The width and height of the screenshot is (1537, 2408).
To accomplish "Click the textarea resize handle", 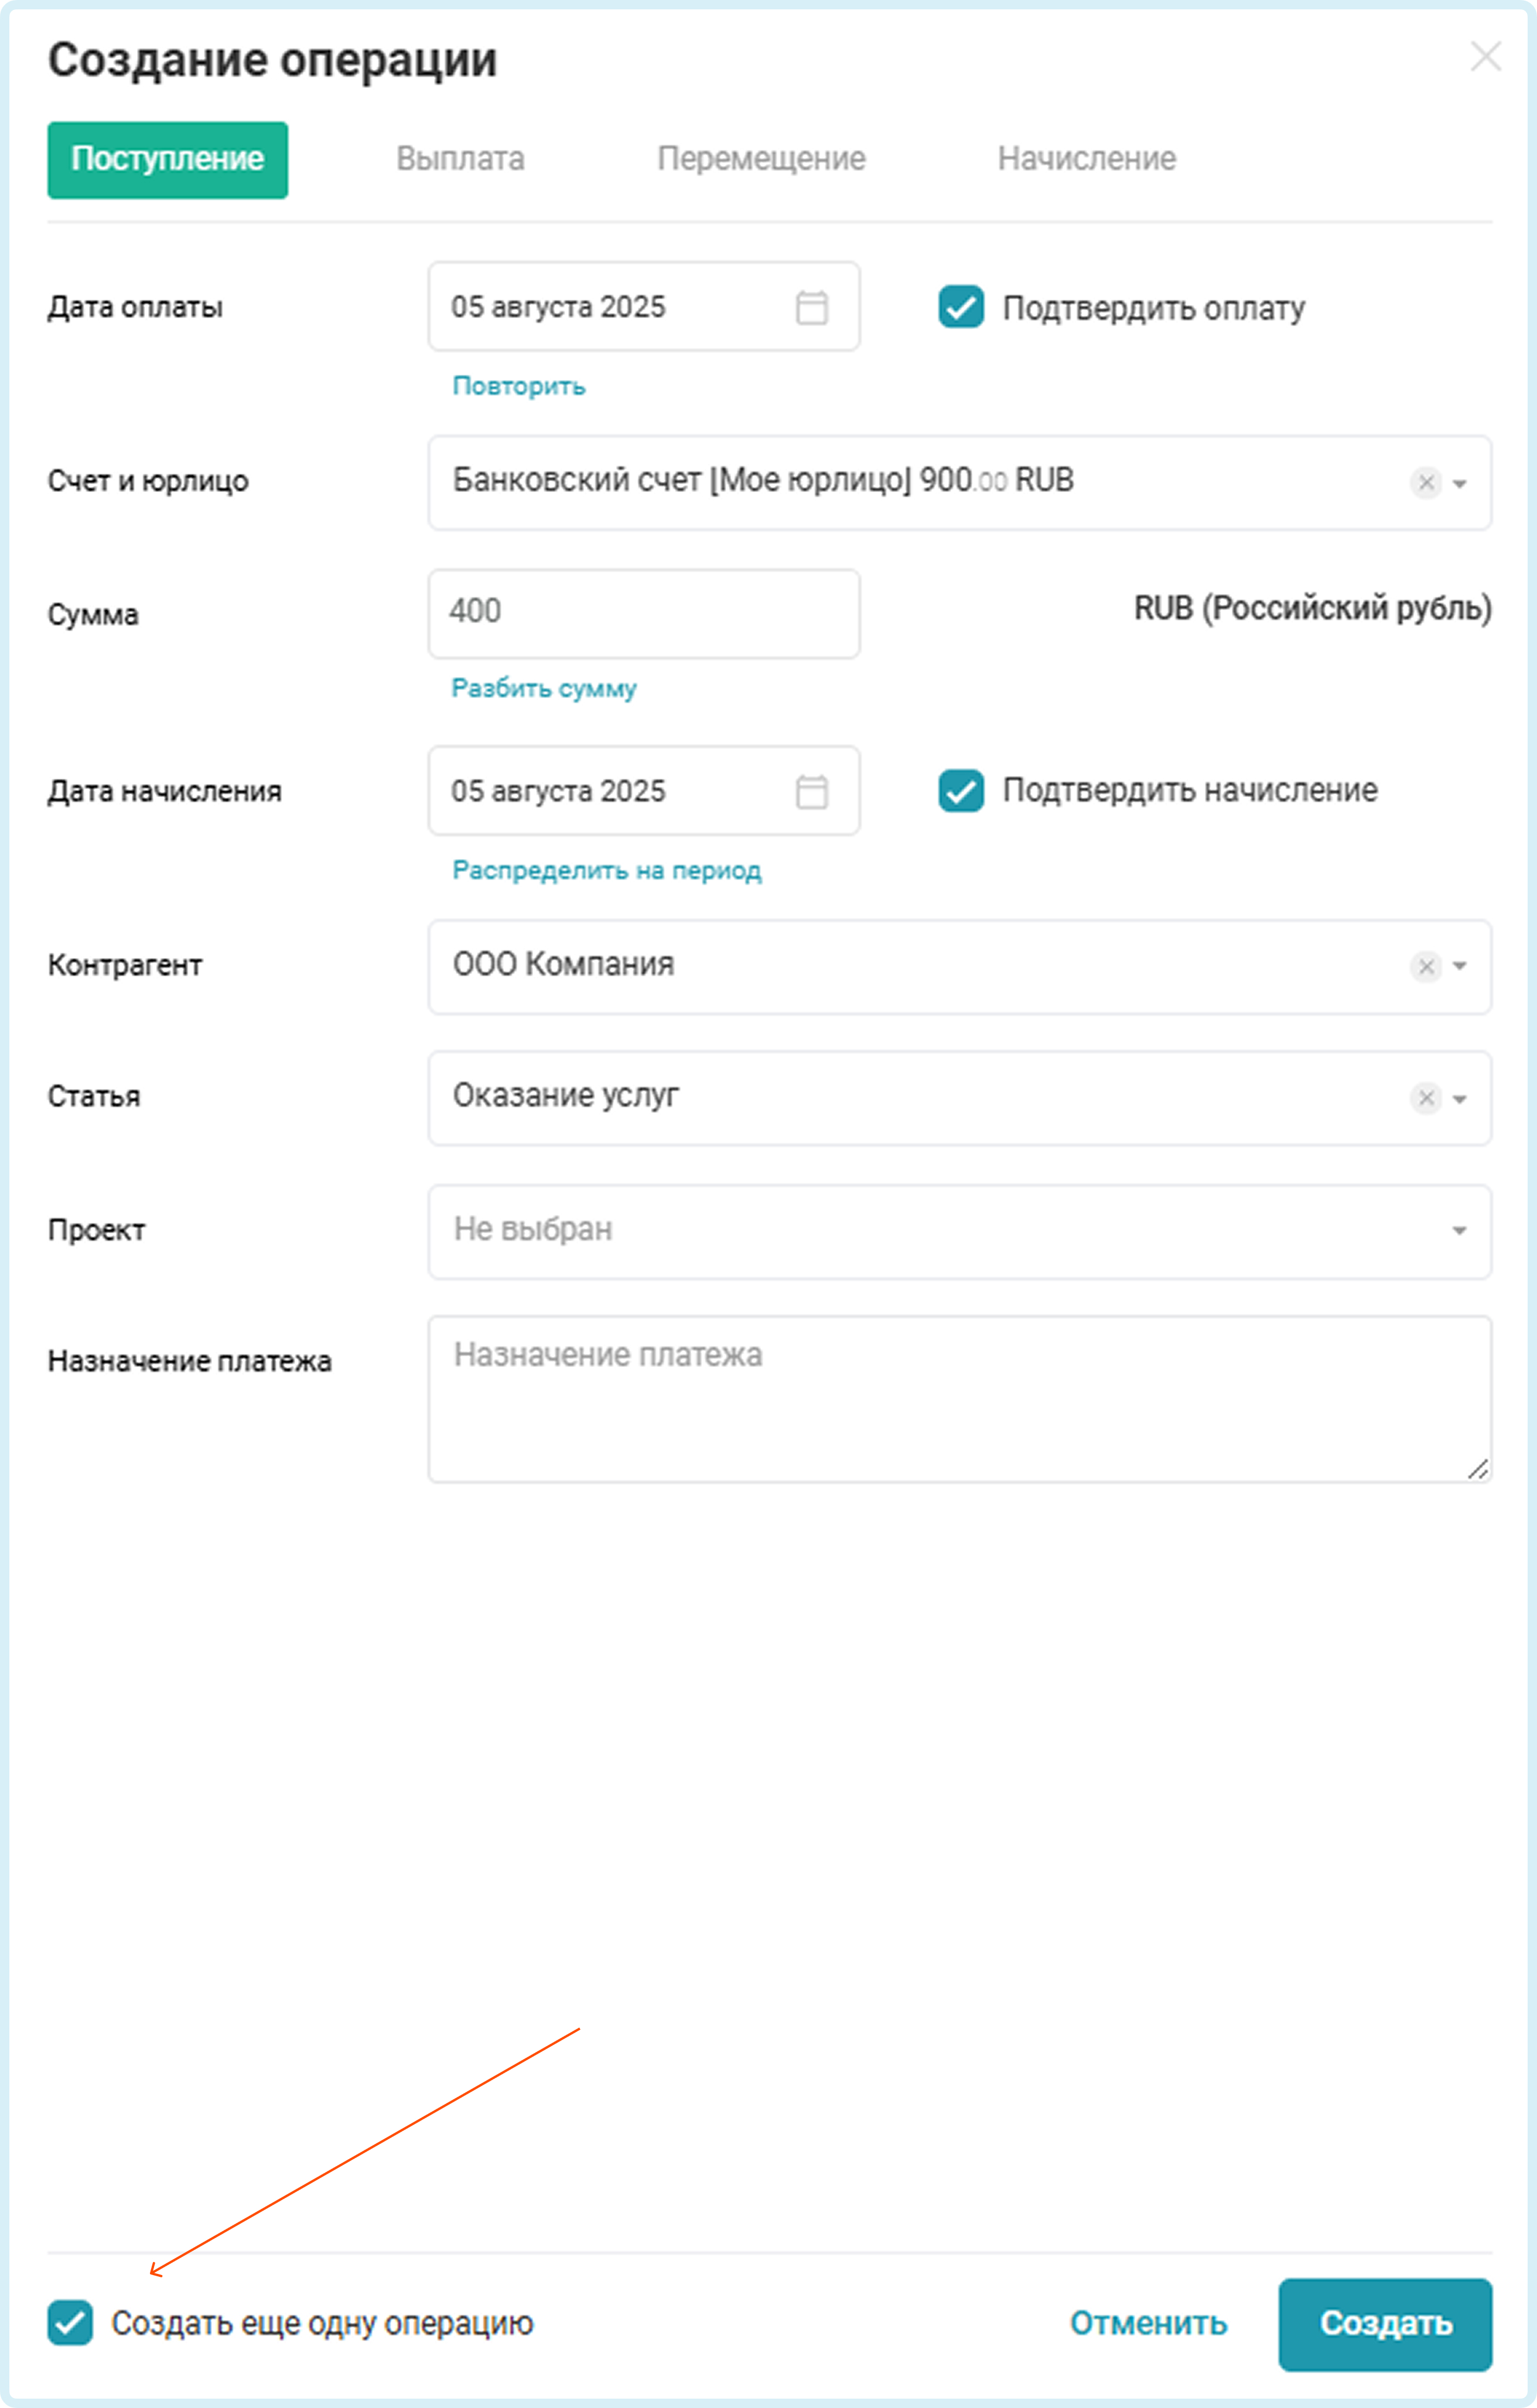I will [x=1478, y=1468].
